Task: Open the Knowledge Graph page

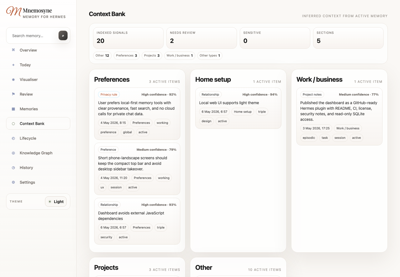Action: (38, 153)
